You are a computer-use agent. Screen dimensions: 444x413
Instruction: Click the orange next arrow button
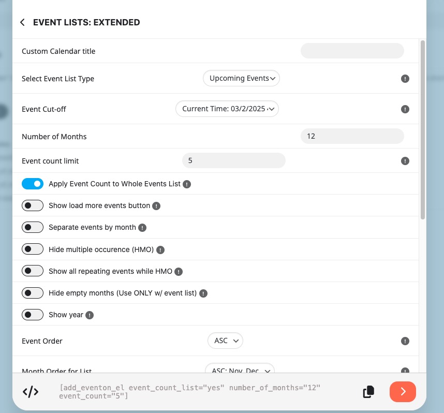[403, 392]
